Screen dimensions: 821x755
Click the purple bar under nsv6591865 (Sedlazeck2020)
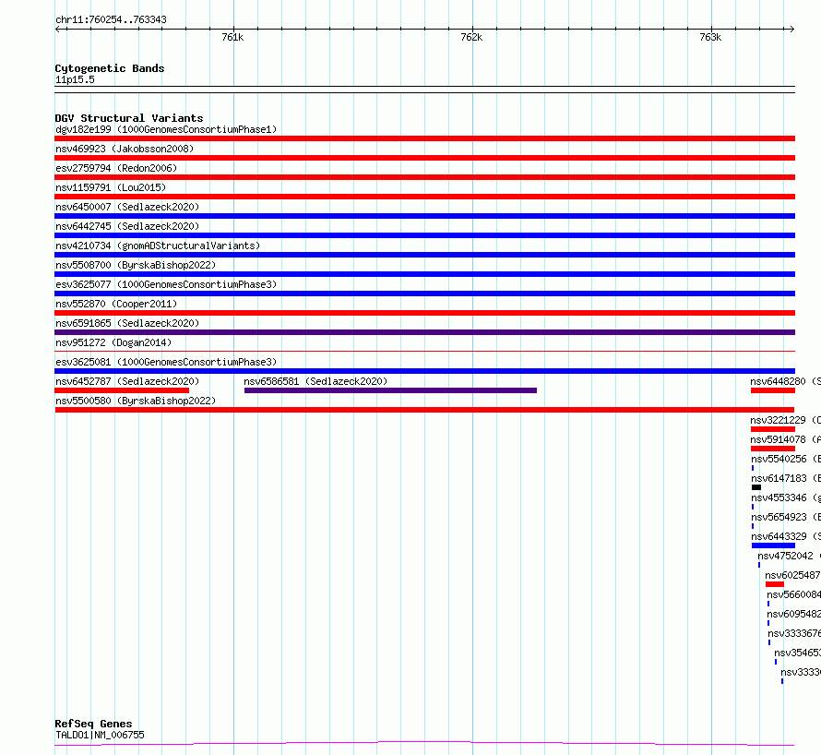click(424, 332)
